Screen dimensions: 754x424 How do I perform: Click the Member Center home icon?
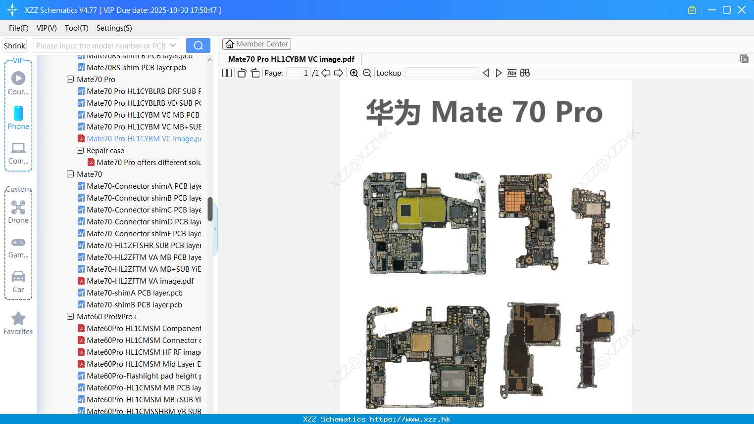(x=230, y=44)
